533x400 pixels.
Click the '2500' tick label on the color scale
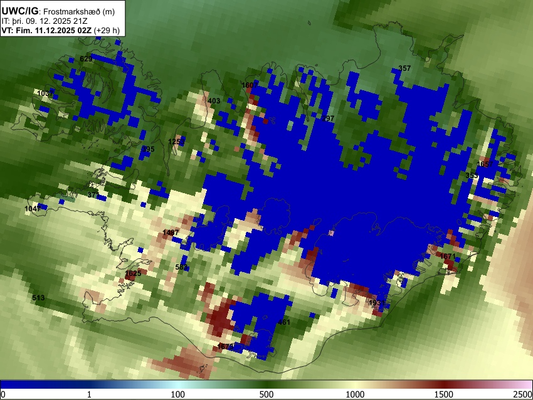(524, 394)
